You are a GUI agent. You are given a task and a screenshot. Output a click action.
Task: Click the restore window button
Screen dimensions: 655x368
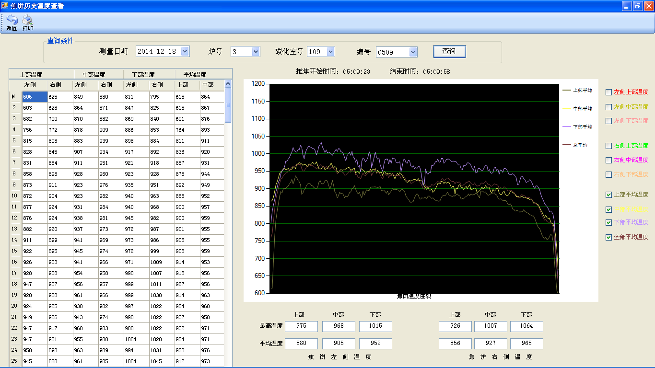(638, 6)
